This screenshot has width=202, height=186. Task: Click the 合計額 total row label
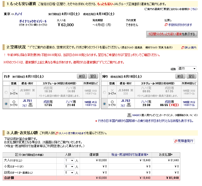tap(9, 178)
